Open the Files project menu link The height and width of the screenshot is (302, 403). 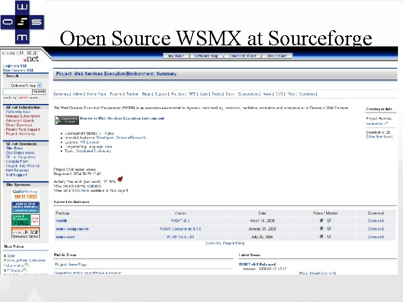coord(291,94)
